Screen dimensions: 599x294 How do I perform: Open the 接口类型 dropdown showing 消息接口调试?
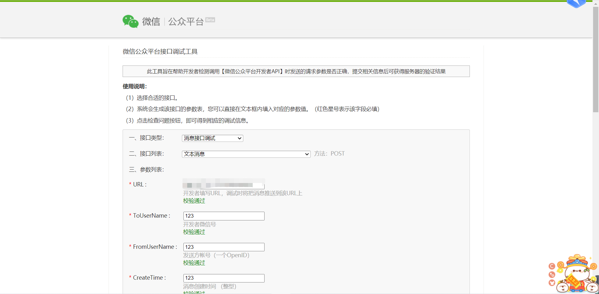(x=212, y=138)
